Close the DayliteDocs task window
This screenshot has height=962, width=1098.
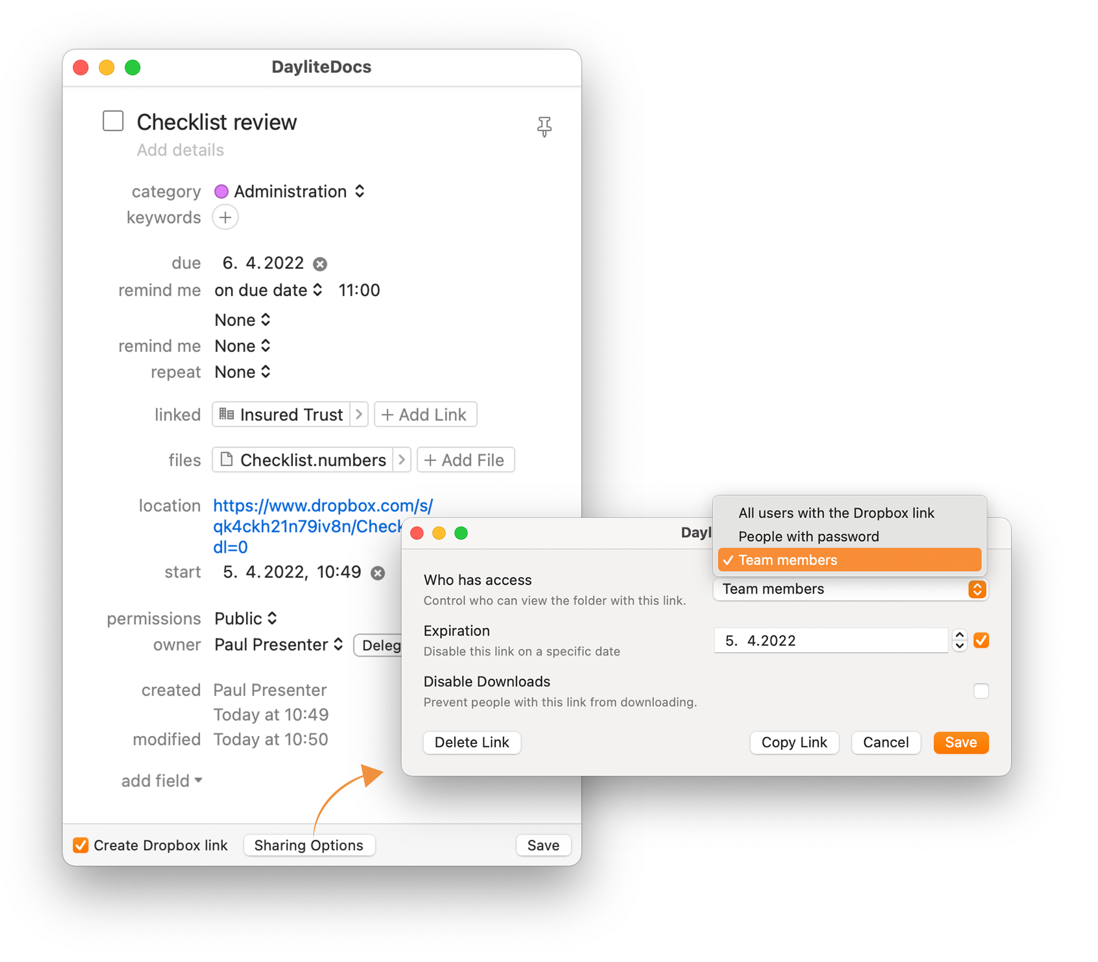click(x=81, y=67)
